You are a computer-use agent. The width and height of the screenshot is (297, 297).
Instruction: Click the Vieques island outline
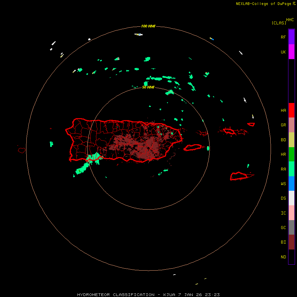(192, 148)
